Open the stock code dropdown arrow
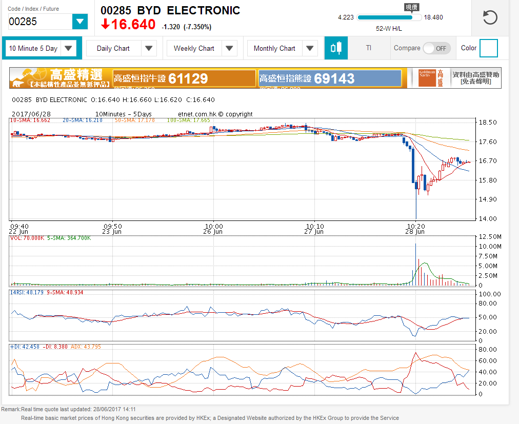Screen dimensions: 519x424 tap(80, 22)
